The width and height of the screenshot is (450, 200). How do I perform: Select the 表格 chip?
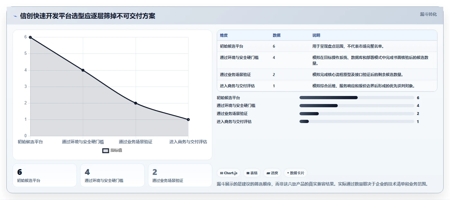(252, 173)
